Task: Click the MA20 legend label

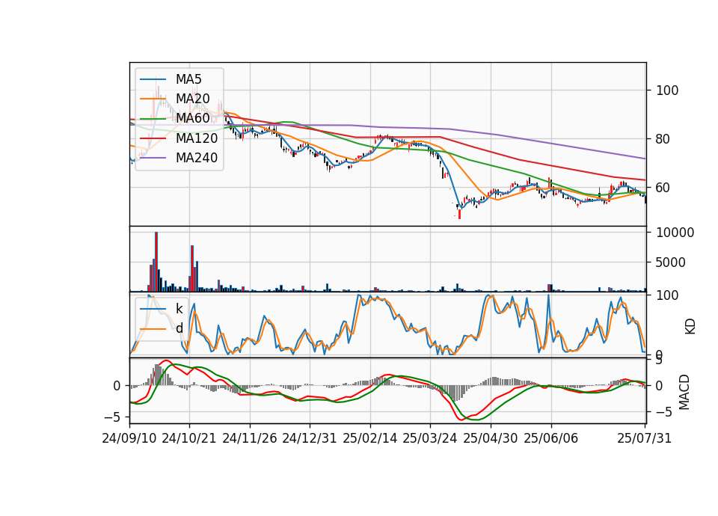Action: 192,99
